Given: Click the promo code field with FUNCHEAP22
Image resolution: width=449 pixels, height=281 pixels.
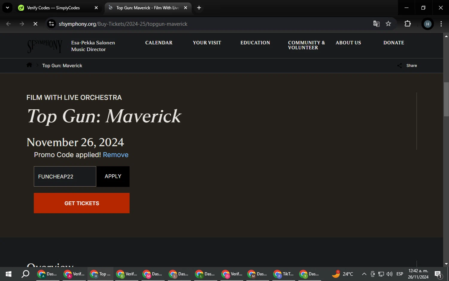Looking at the screenshot, I should click(x=65, y=176).
